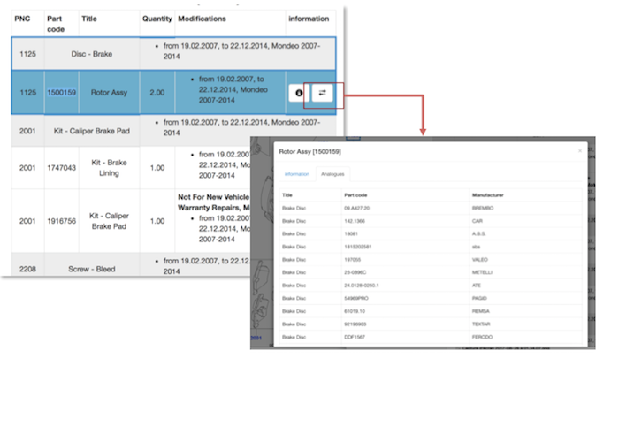The height and width of the screenshot is (427, 619).
Task: Click the FERODO DDF1567 row
Action: point(431,337)
